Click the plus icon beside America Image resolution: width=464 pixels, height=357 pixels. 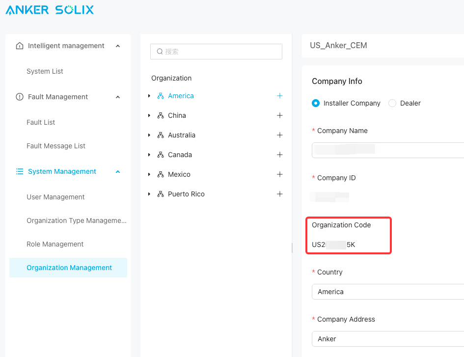pyautogui.click(x=280, y=96)
